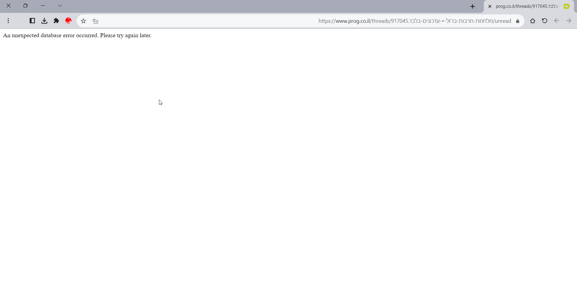
Task: Go back with the left arrow
Action: 557,21
